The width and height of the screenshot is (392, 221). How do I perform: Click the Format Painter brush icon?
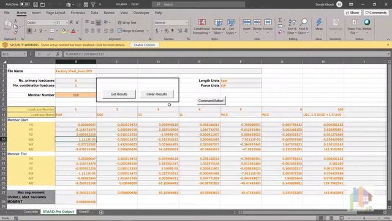click(15, 32)
